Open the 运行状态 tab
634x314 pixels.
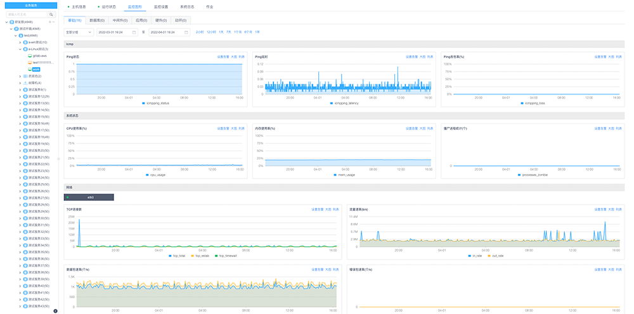click(x=109, y=7)
